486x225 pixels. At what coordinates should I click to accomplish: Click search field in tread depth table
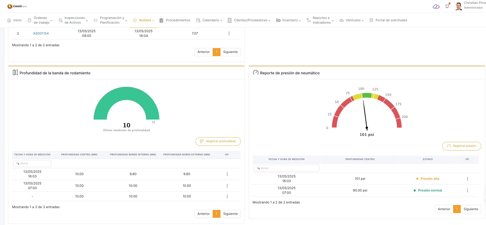pyautogui.click(x=32, y=163)
